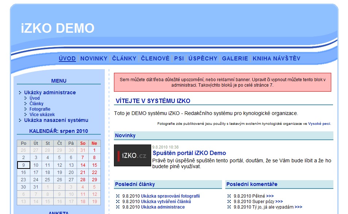Screen dimensions: 348x214
Task: Open the ÚVOD navigation tab
Action: click(x=67, y=59)
